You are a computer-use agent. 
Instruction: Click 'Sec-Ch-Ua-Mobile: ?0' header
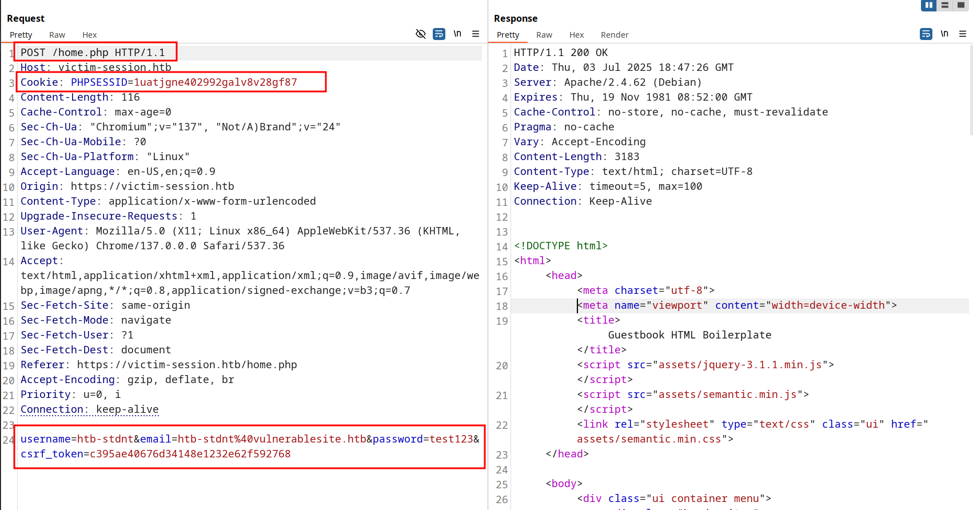(83, 142)
